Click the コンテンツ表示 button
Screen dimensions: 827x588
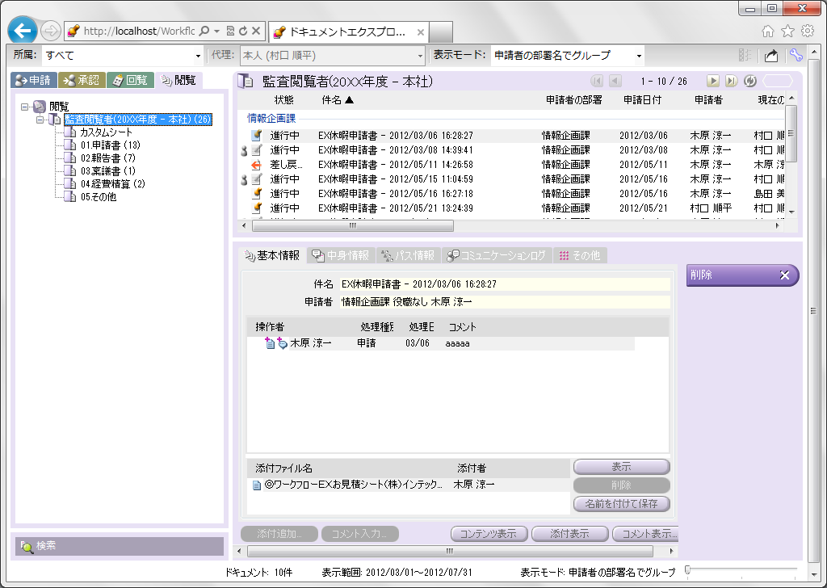pyautogui.click(x=489, y=534)
